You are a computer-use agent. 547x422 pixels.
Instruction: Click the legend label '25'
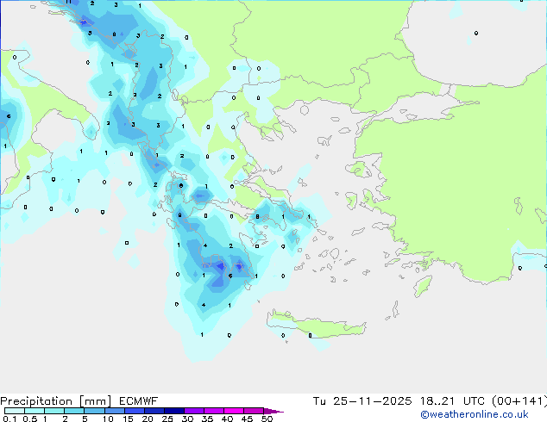pos(167,419)
